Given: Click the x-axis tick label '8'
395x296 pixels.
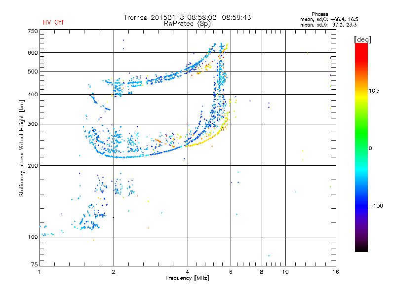Looking at the screenshot, I should (262, 272).
